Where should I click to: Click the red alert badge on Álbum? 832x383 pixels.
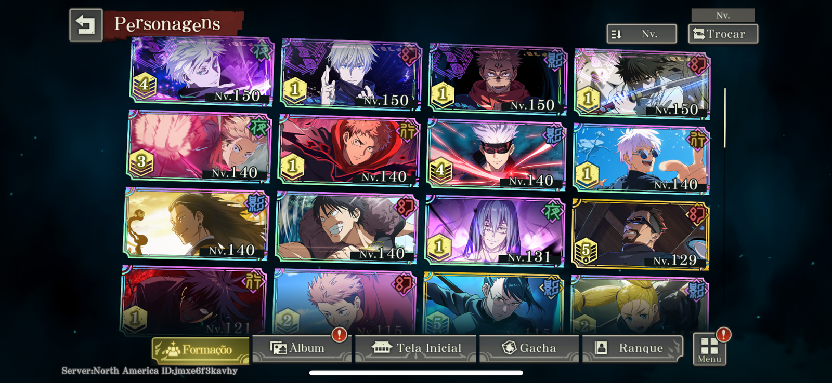(x=340, y=335)
